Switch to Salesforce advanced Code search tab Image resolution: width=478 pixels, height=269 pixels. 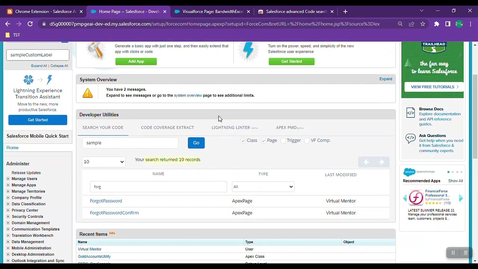coord(296,12)
